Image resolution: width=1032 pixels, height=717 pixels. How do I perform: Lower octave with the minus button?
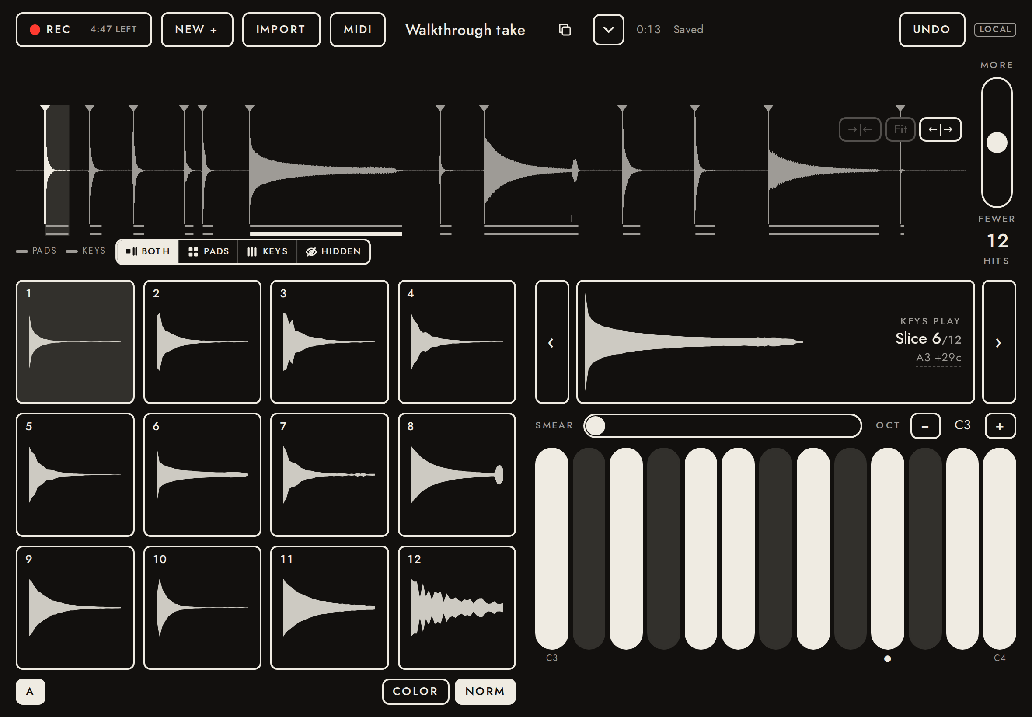coord(925,426)
